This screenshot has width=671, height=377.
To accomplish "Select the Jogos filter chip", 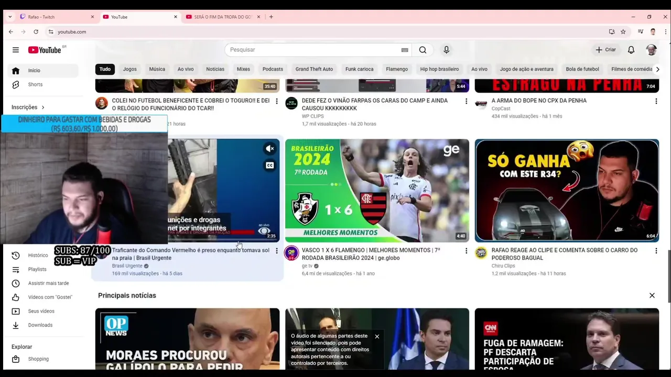I will [x=129, y=69].
